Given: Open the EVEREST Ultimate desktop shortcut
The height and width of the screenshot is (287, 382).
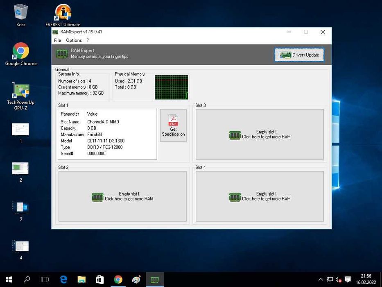Looking at the screenshot, I should (x=63, y=13).
